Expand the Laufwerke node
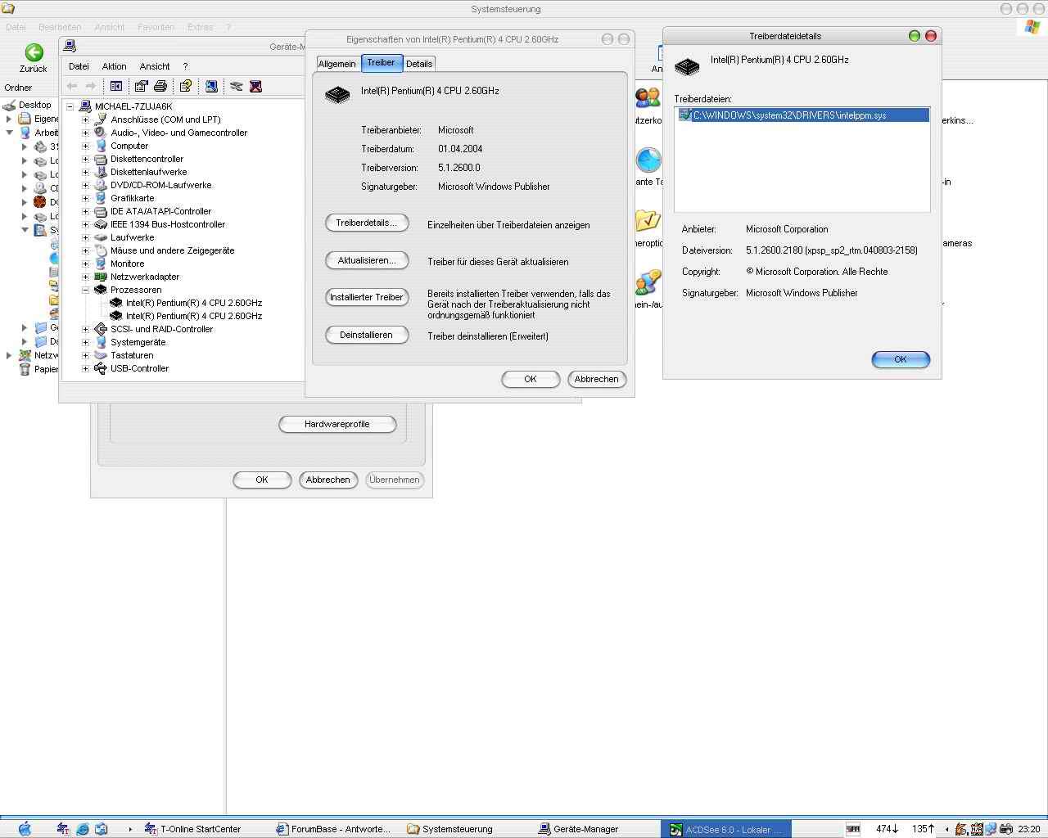 (85, 237)
